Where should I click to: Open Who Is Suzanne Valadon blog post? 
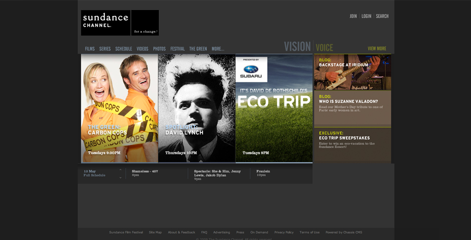point(352,107)
